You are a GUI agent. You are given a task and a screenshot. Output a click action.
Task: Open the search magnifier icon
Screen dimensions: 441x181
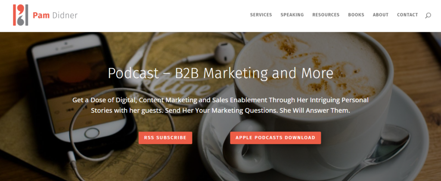tap(428, 15)
